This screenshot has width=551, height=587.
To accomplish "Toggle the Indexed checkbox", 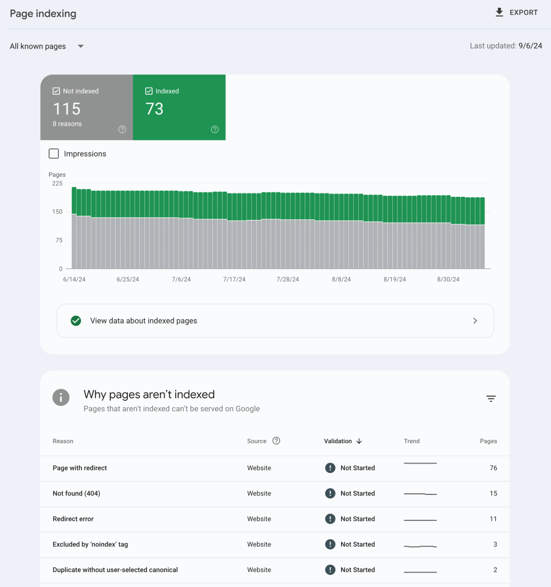I will point(149,91).
